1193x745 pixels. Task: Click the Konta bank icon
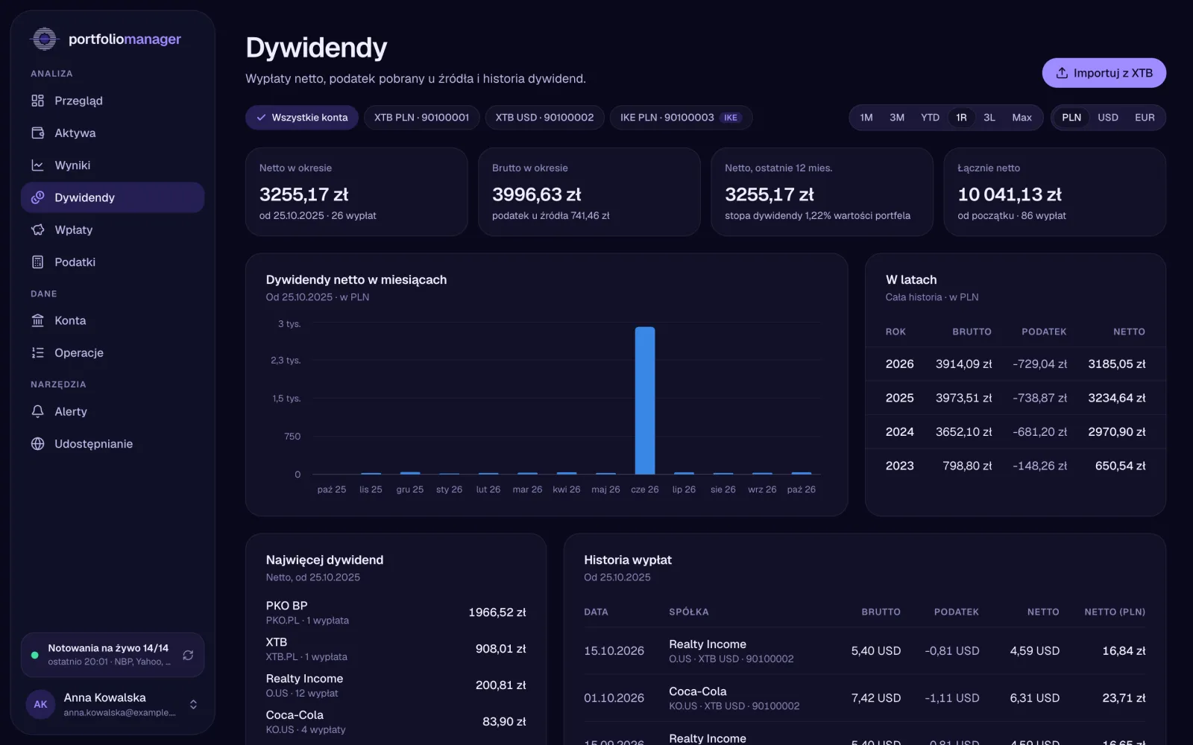coord(38,320)
